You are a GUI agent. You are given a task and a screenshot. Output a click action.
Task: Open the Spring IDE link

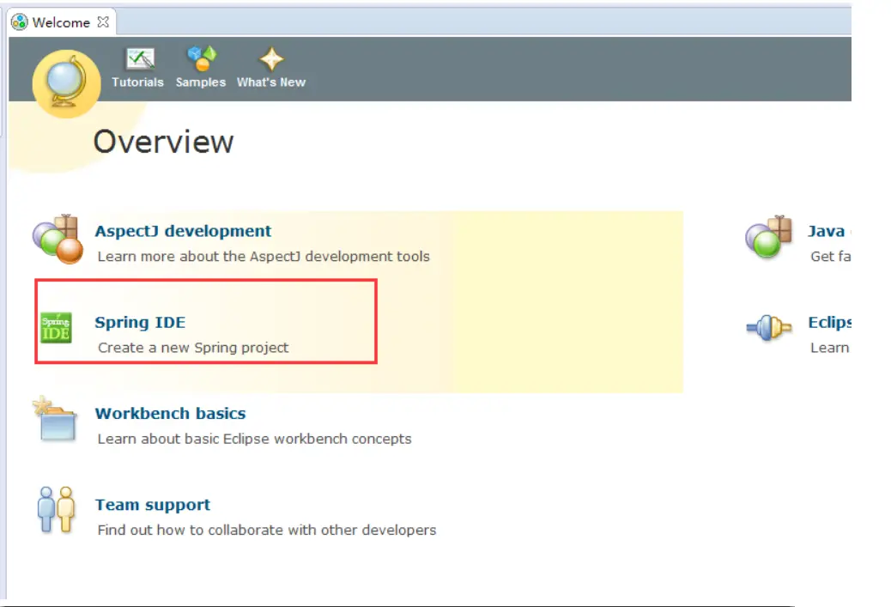coord(140,322)
